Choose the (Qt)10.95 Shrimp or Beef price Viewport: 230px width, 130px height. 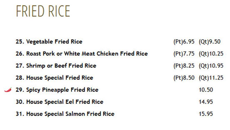pyautogui.click(x=211, y=66)
